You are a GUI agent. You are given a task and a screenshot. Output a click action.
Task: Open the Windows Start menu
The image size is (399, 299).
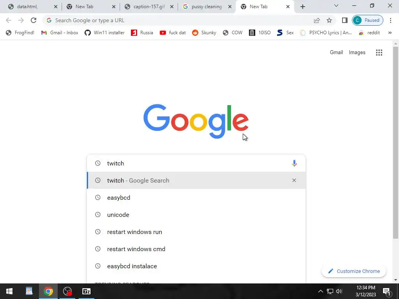[9, 291]
